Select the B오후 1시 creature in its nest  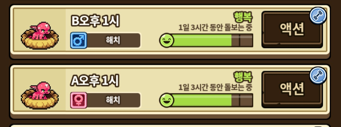pyautogui.click(x=40, y=36)
